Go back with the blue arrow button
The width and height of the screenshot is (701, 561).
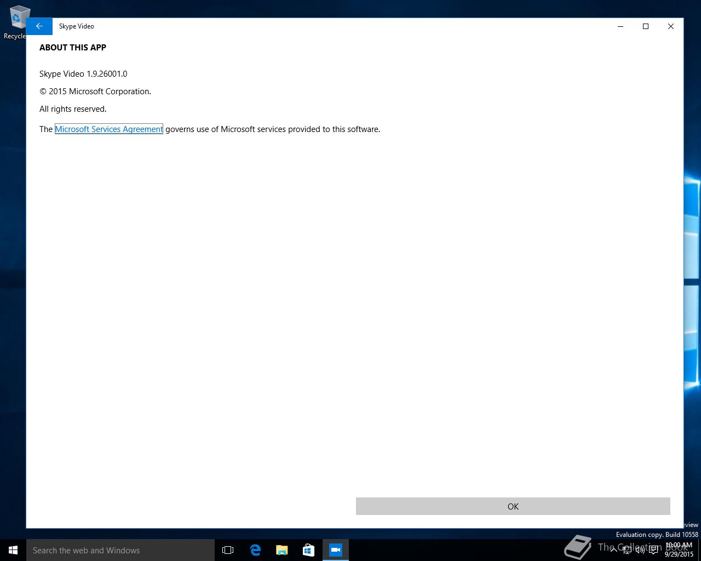click(x=39, y=26)
